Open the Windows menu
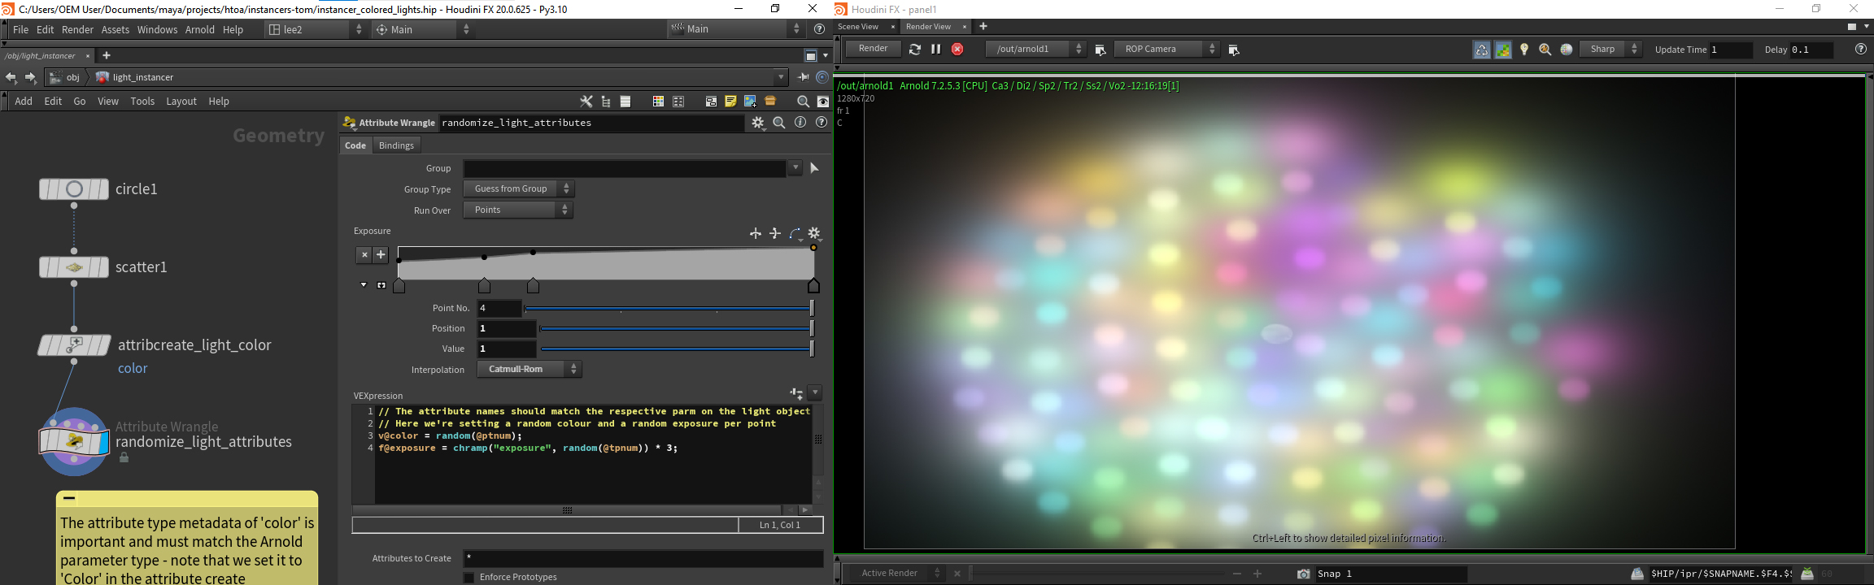This screenshot has height=585, width=1874. (x=157, y=29)
